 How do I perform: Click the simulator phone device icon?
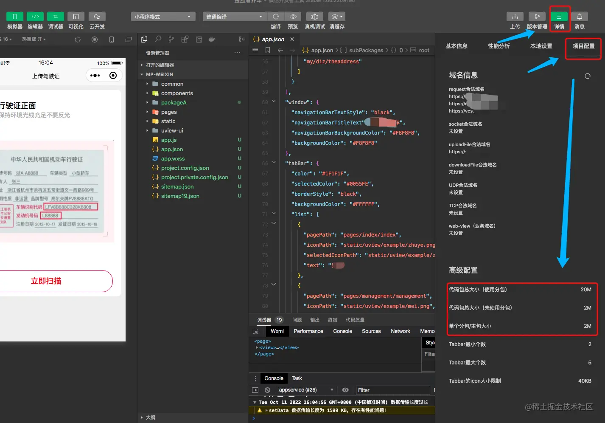tap(112, 39)
